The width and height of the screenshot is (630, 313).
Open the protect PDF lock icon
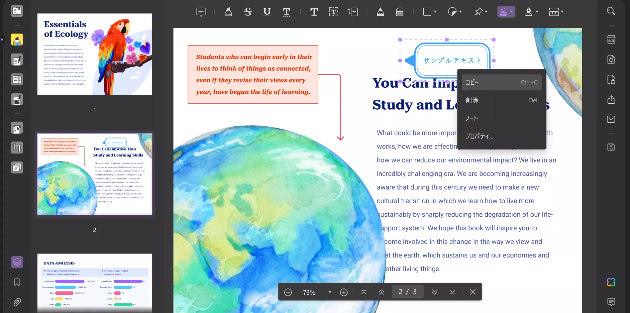point(611,79)
